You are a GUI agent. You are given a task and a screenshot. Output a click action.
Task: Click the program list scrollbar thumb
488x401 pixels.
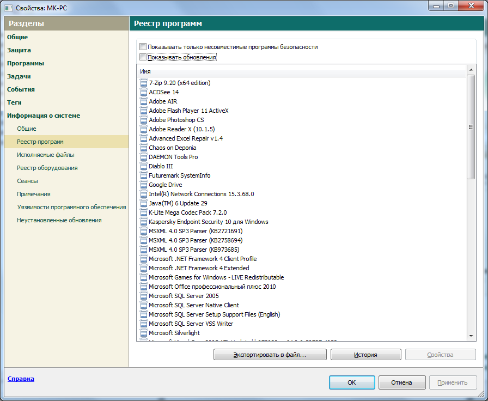[471, 127]
